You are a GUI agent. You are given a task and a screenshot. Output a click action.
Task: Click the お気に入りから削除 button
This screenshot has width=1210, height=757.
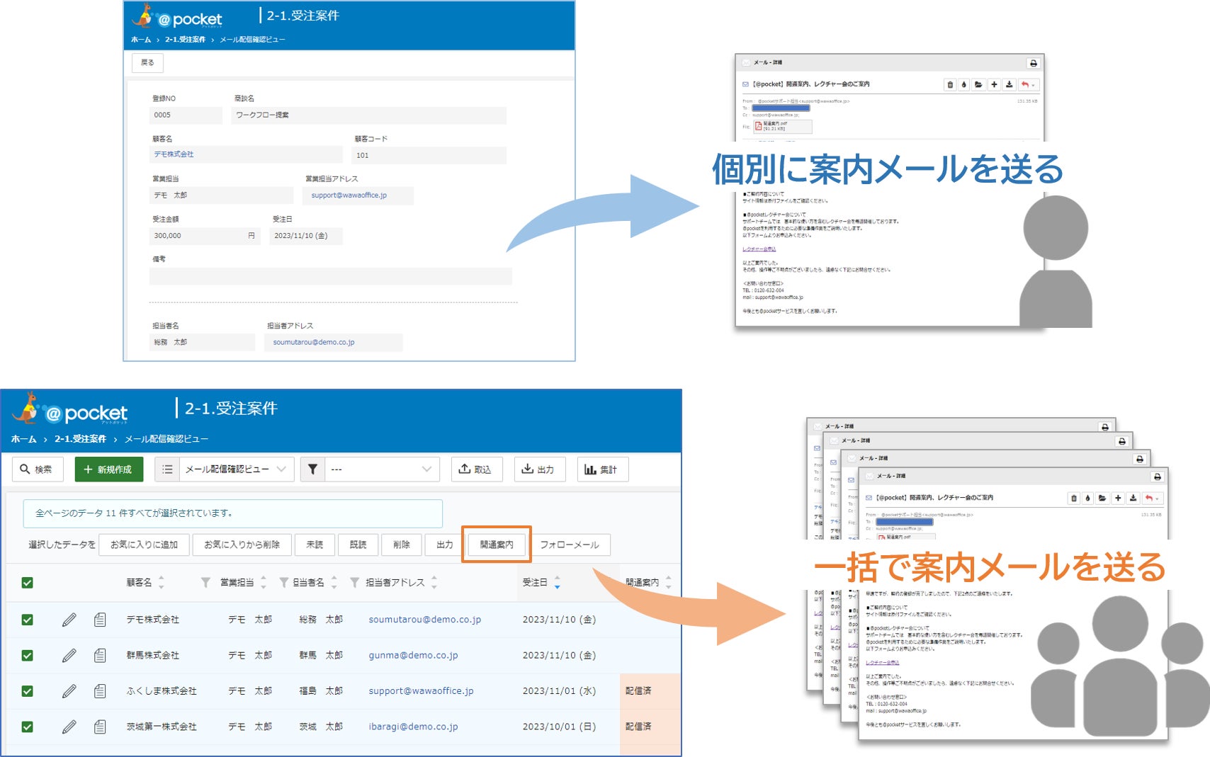point(242,545)
